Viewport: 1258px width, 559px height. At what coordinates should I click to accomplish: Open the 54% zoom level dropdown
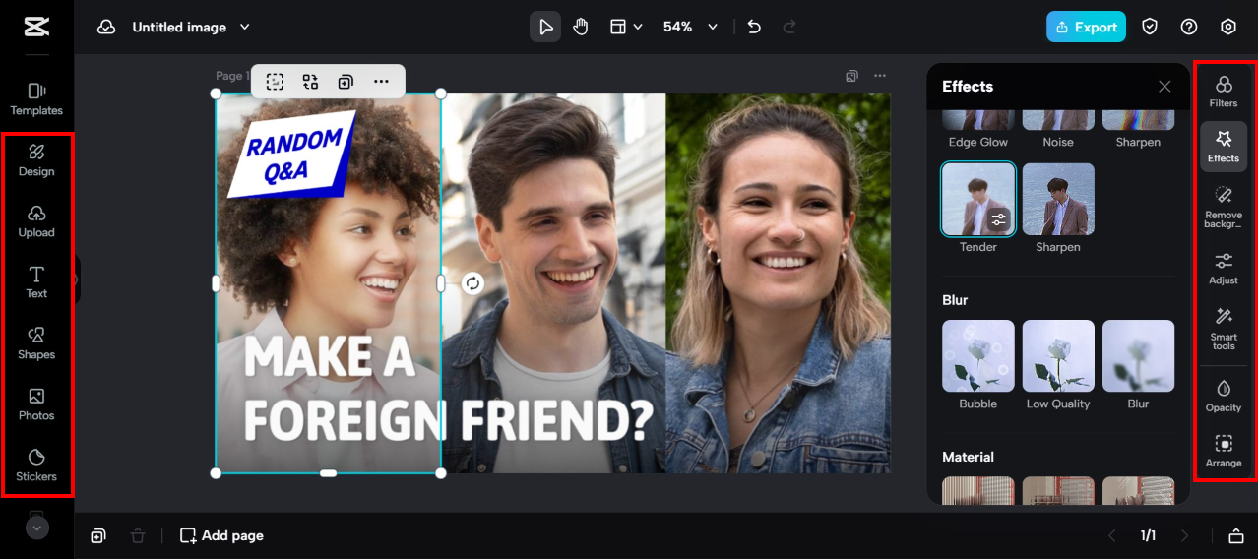(690, 27)
